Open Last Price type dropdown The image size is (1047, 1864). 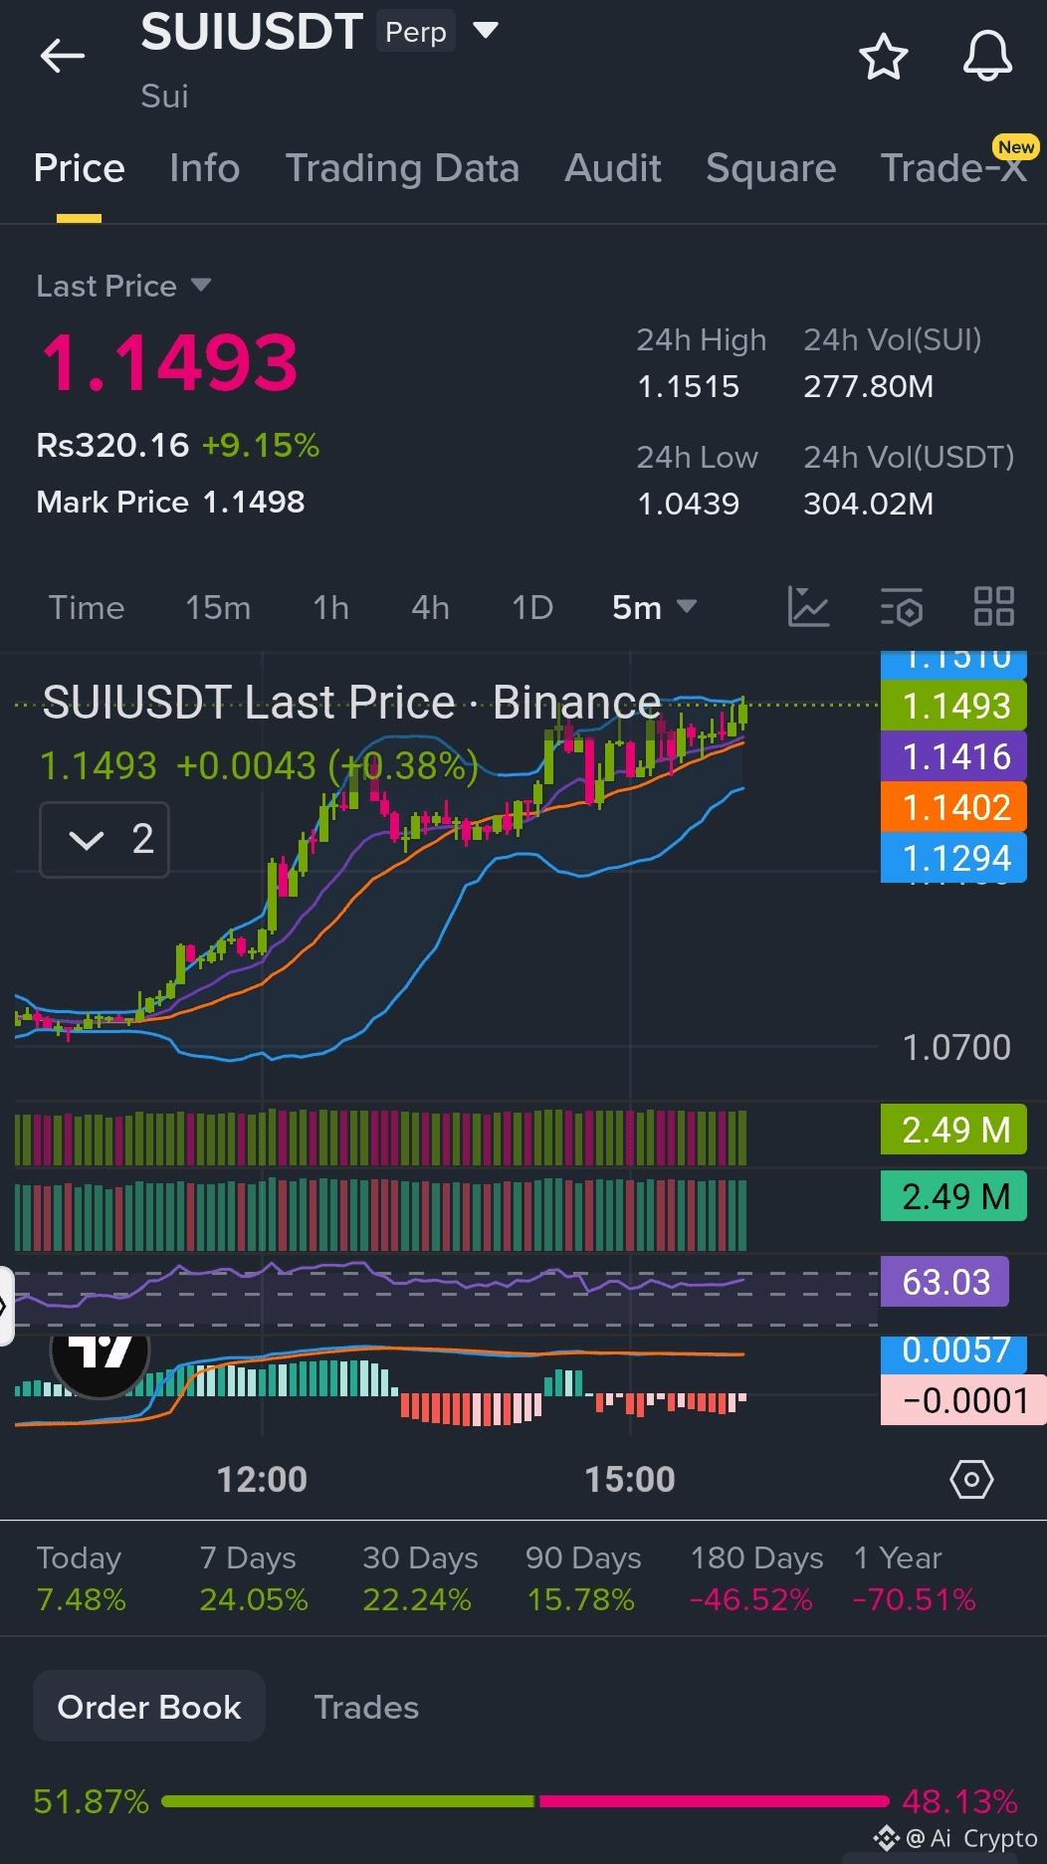click(201, 286)
